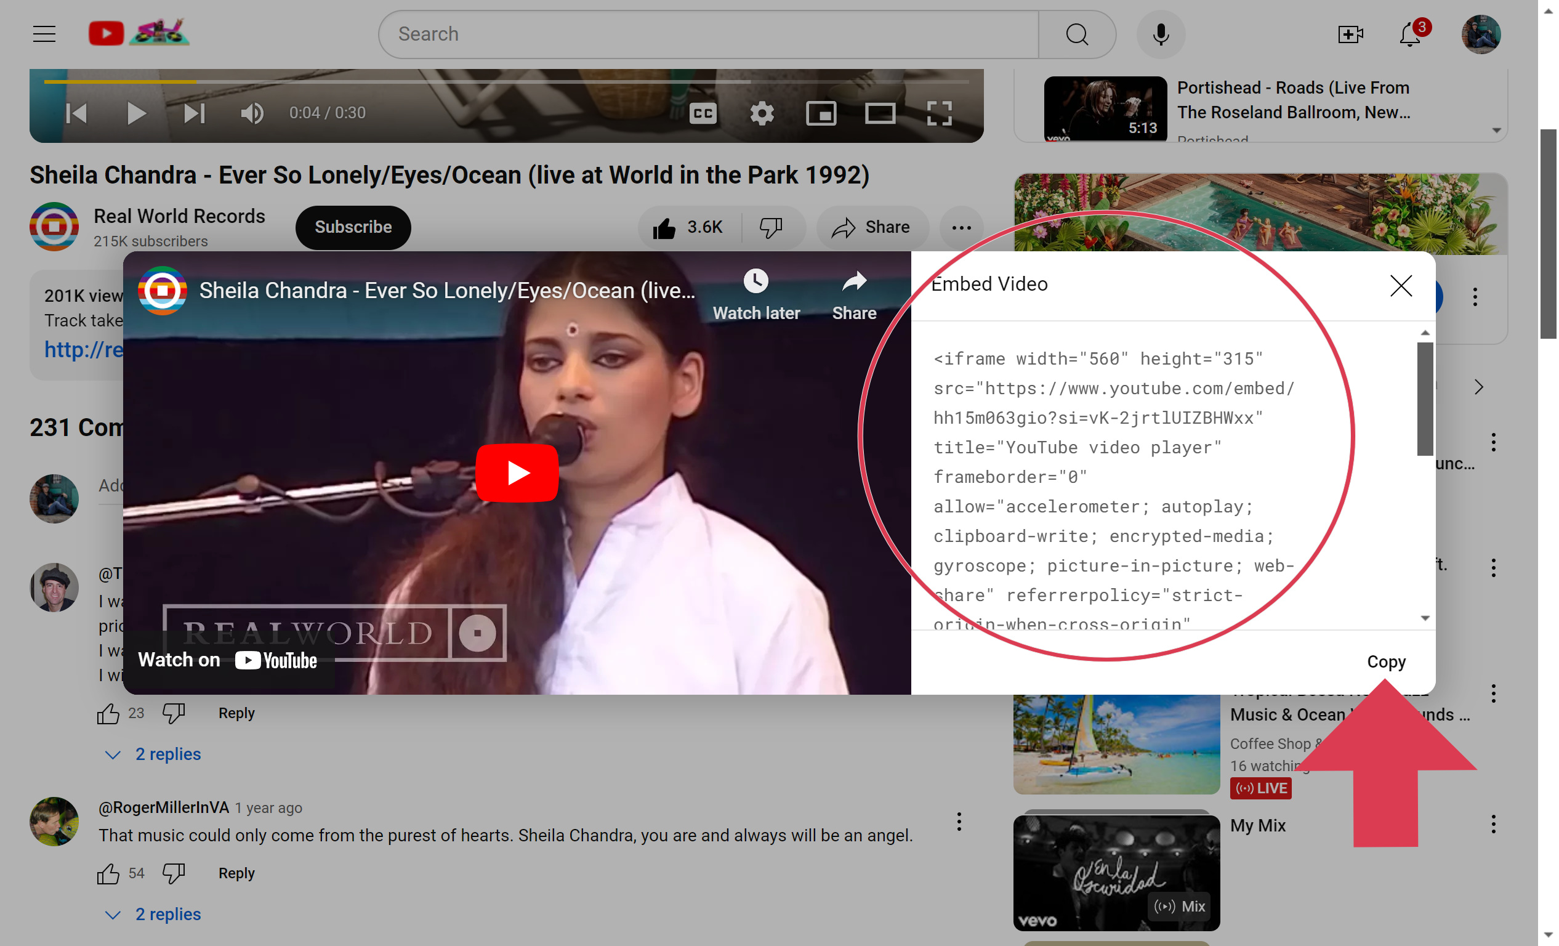The width and height of the screenshot is (1559, 946).
Task: Open the My Mix thumbnail
Action: [1116, 873]
